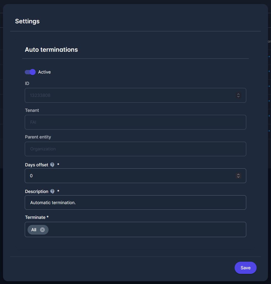
Task: Click the Days offset help question-mark icon
Action: [52, 165]
